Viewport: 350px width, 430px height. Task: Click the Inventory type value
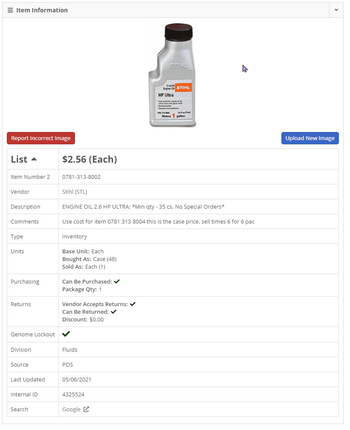75,236
